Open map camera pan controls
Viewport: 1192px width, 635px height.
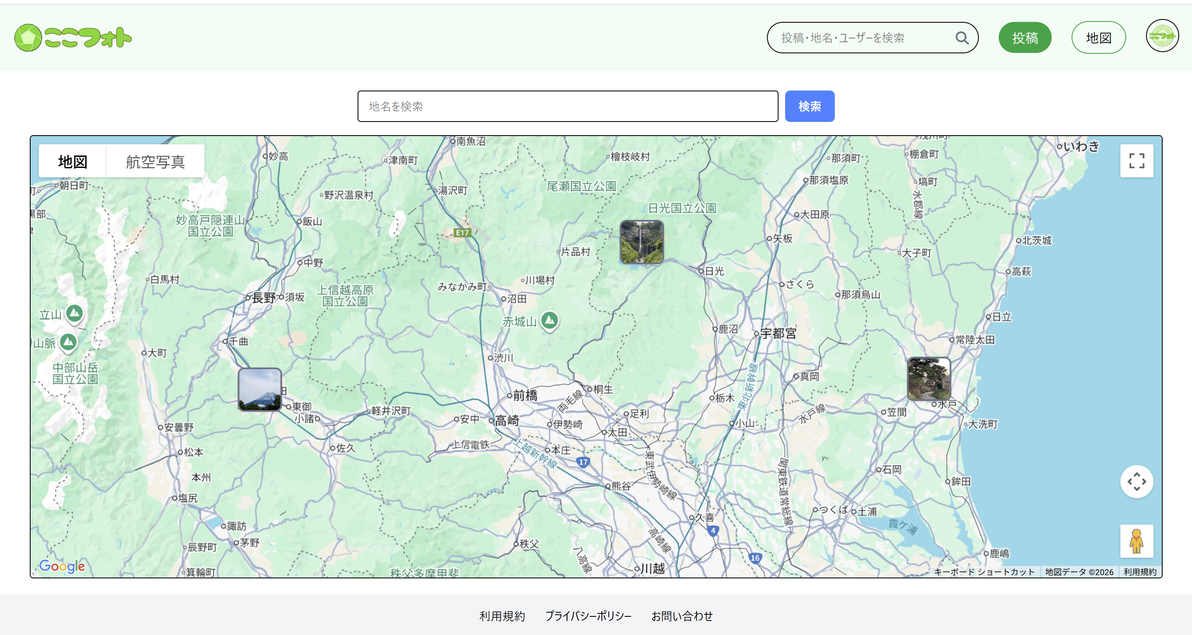point(1136,482)
